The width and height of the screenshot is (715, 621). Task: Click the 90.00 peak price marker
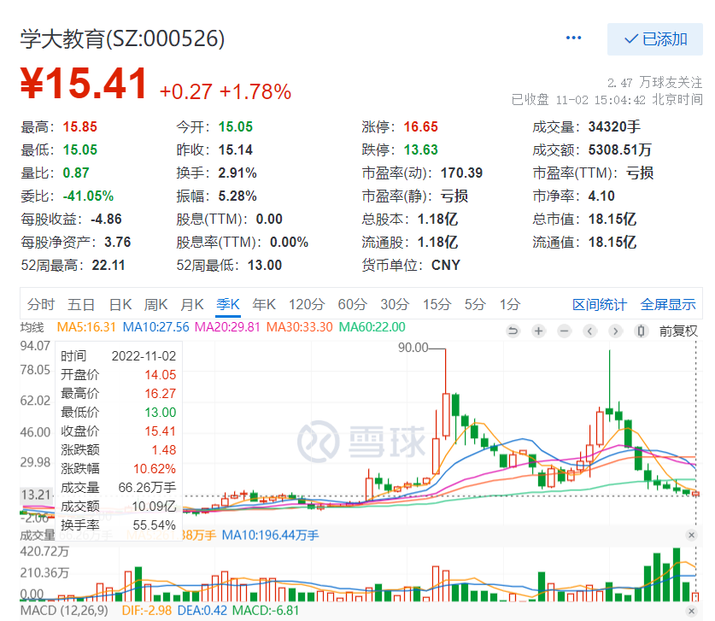(x=413, y=348)
